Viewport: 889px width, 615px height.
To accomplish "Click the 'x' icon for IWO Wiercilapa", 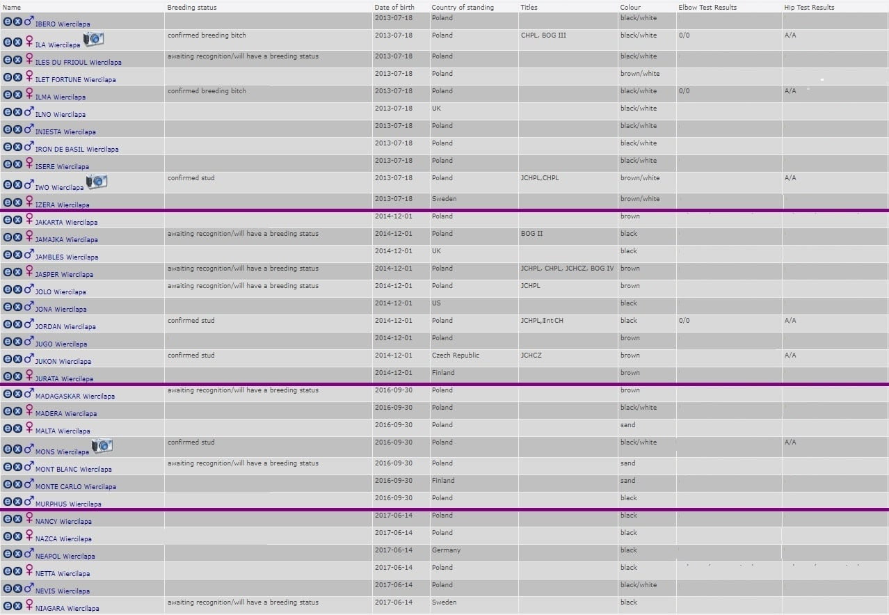I will pos(18,184).
